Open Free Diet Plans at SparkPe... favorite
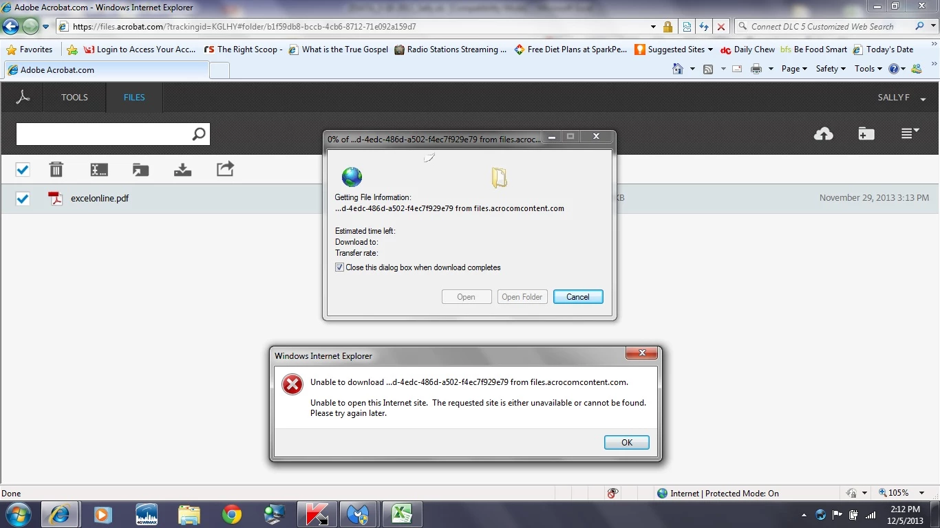Image resolution: width=940 pixels, height=528 pixels. 571,49
